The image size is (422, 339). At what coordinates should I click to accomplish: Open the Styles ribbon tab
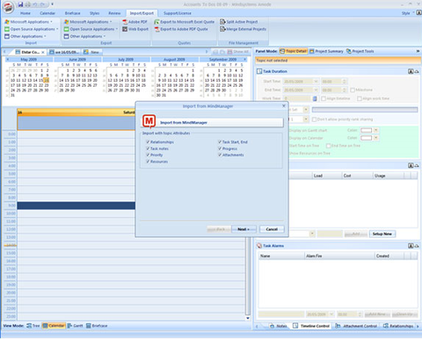coord(94,13)
